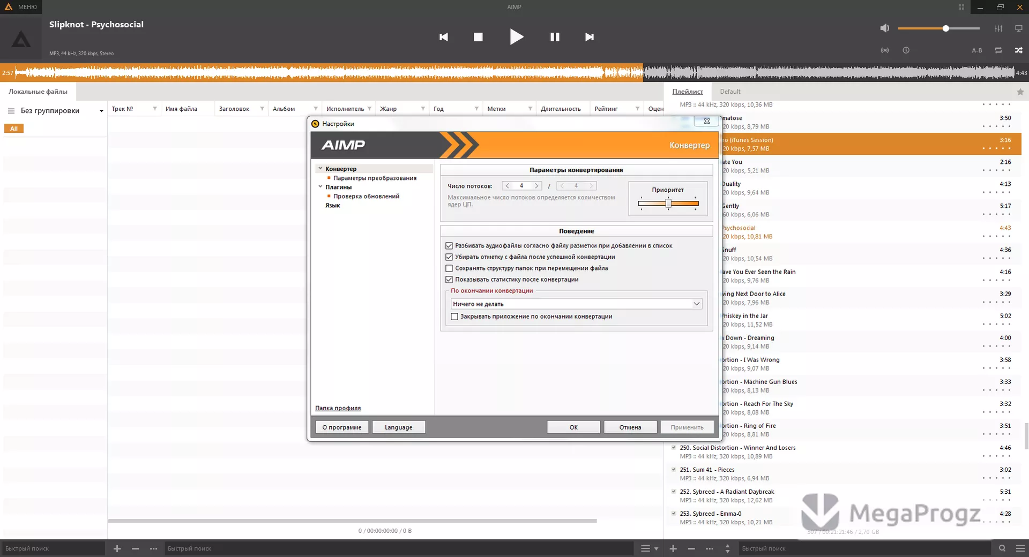Add files with the library plus icon
This screenshot has height=557, width=1029.
pos(117,548)
